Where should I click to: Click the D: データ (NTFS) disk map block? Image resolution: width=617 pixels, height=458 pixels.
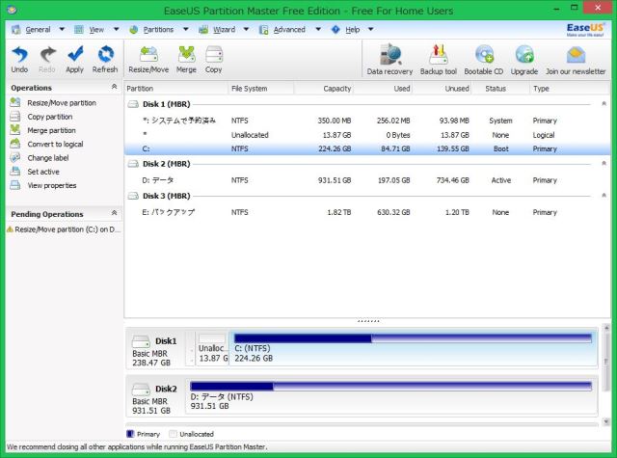(x=391, y=396)
